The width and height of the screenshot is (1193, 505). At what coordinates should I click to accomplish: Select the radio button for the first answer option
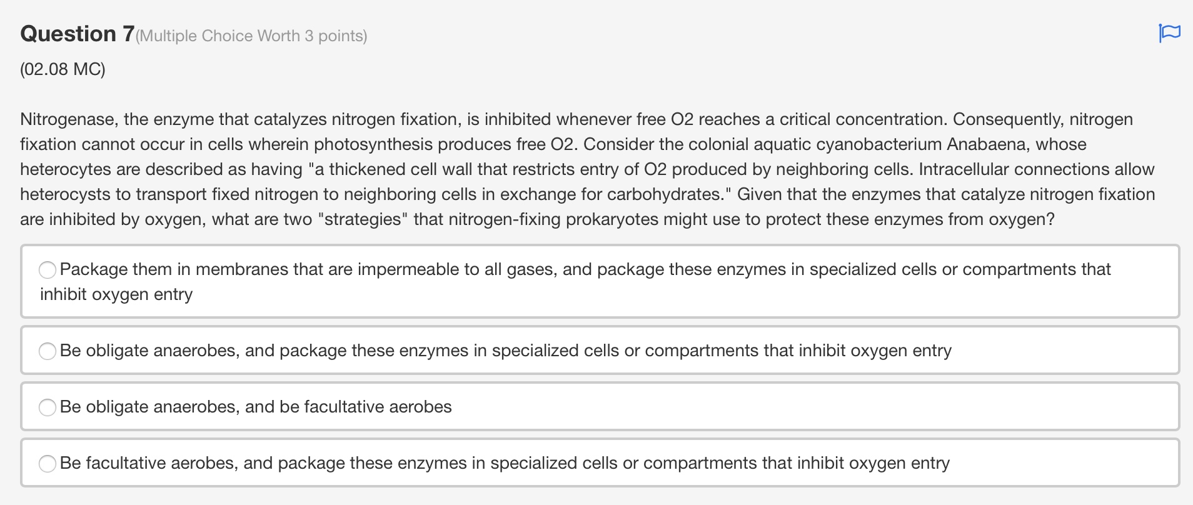(47, 270)
